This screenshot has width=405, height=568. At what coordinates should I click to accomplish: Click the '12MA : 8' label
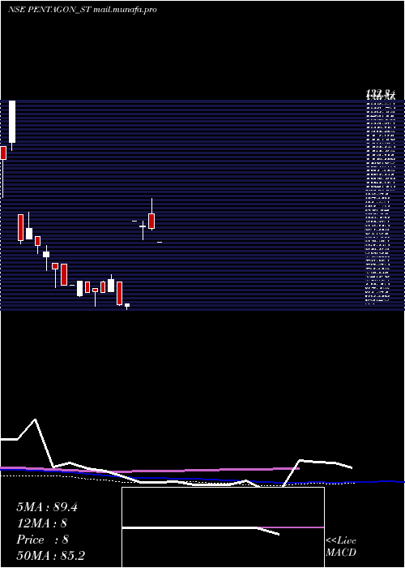(41, 523)
